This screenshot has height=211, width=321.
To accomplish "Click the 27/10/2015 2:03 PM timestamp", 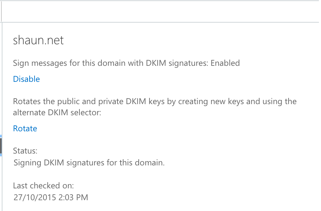I will pyautogui.click(x=51, y=197).
